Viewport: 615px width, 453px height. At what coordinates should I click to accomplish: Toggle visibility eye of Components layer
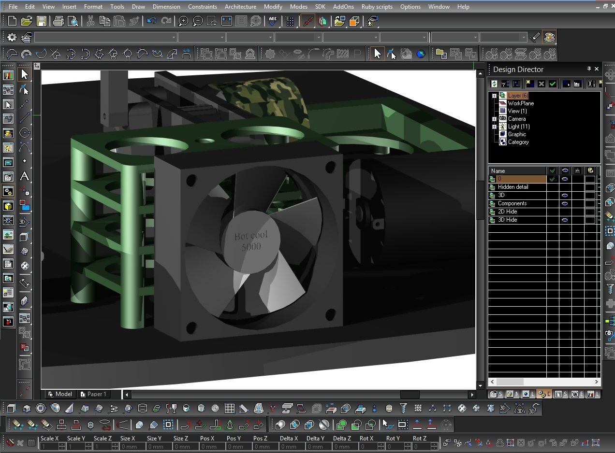tap(565, 204)
